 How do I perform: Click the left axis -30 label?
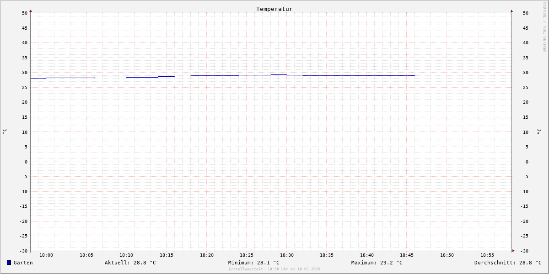[x=23, y=251]
